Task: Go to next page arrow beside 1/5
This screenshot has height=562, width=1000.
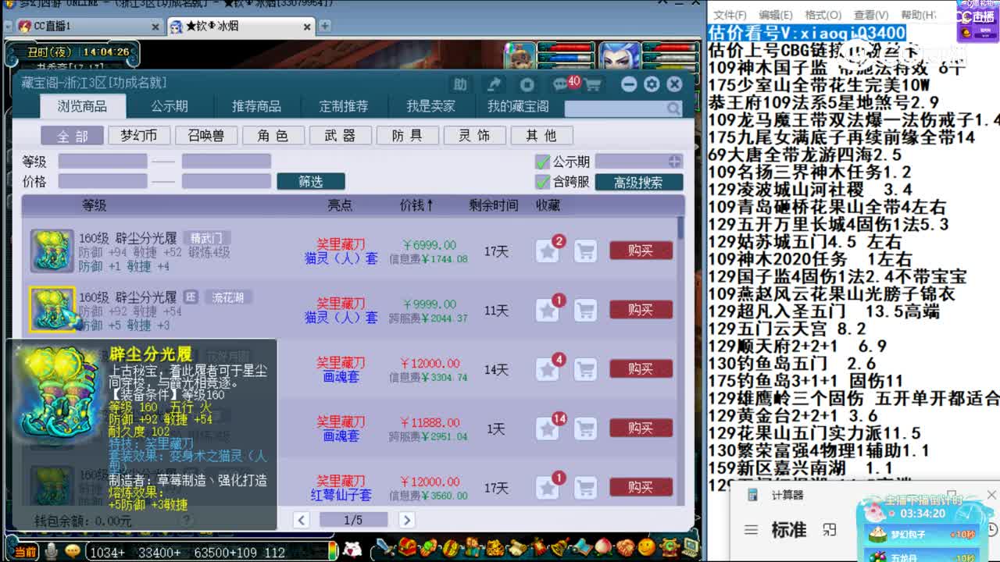Action: 406,519
